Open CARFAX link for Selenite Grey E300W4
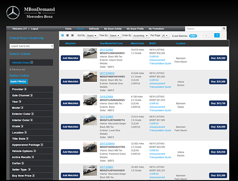The height and width of the screenshot is (181, 238). pyautogui.click(x=154, y=80)
